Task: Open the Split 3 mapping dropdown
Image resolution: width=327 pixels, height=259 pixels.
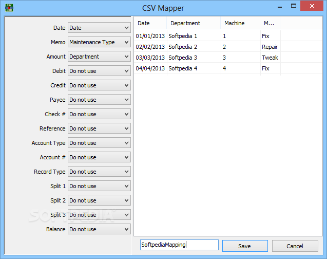Action: pos(99,215)
